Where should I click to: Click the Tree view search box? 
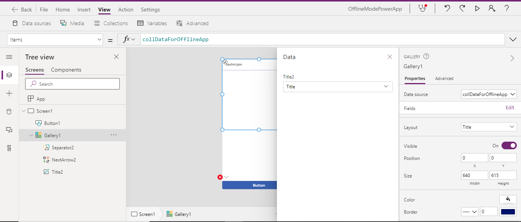pyautogui.click(x=72, y=83)
